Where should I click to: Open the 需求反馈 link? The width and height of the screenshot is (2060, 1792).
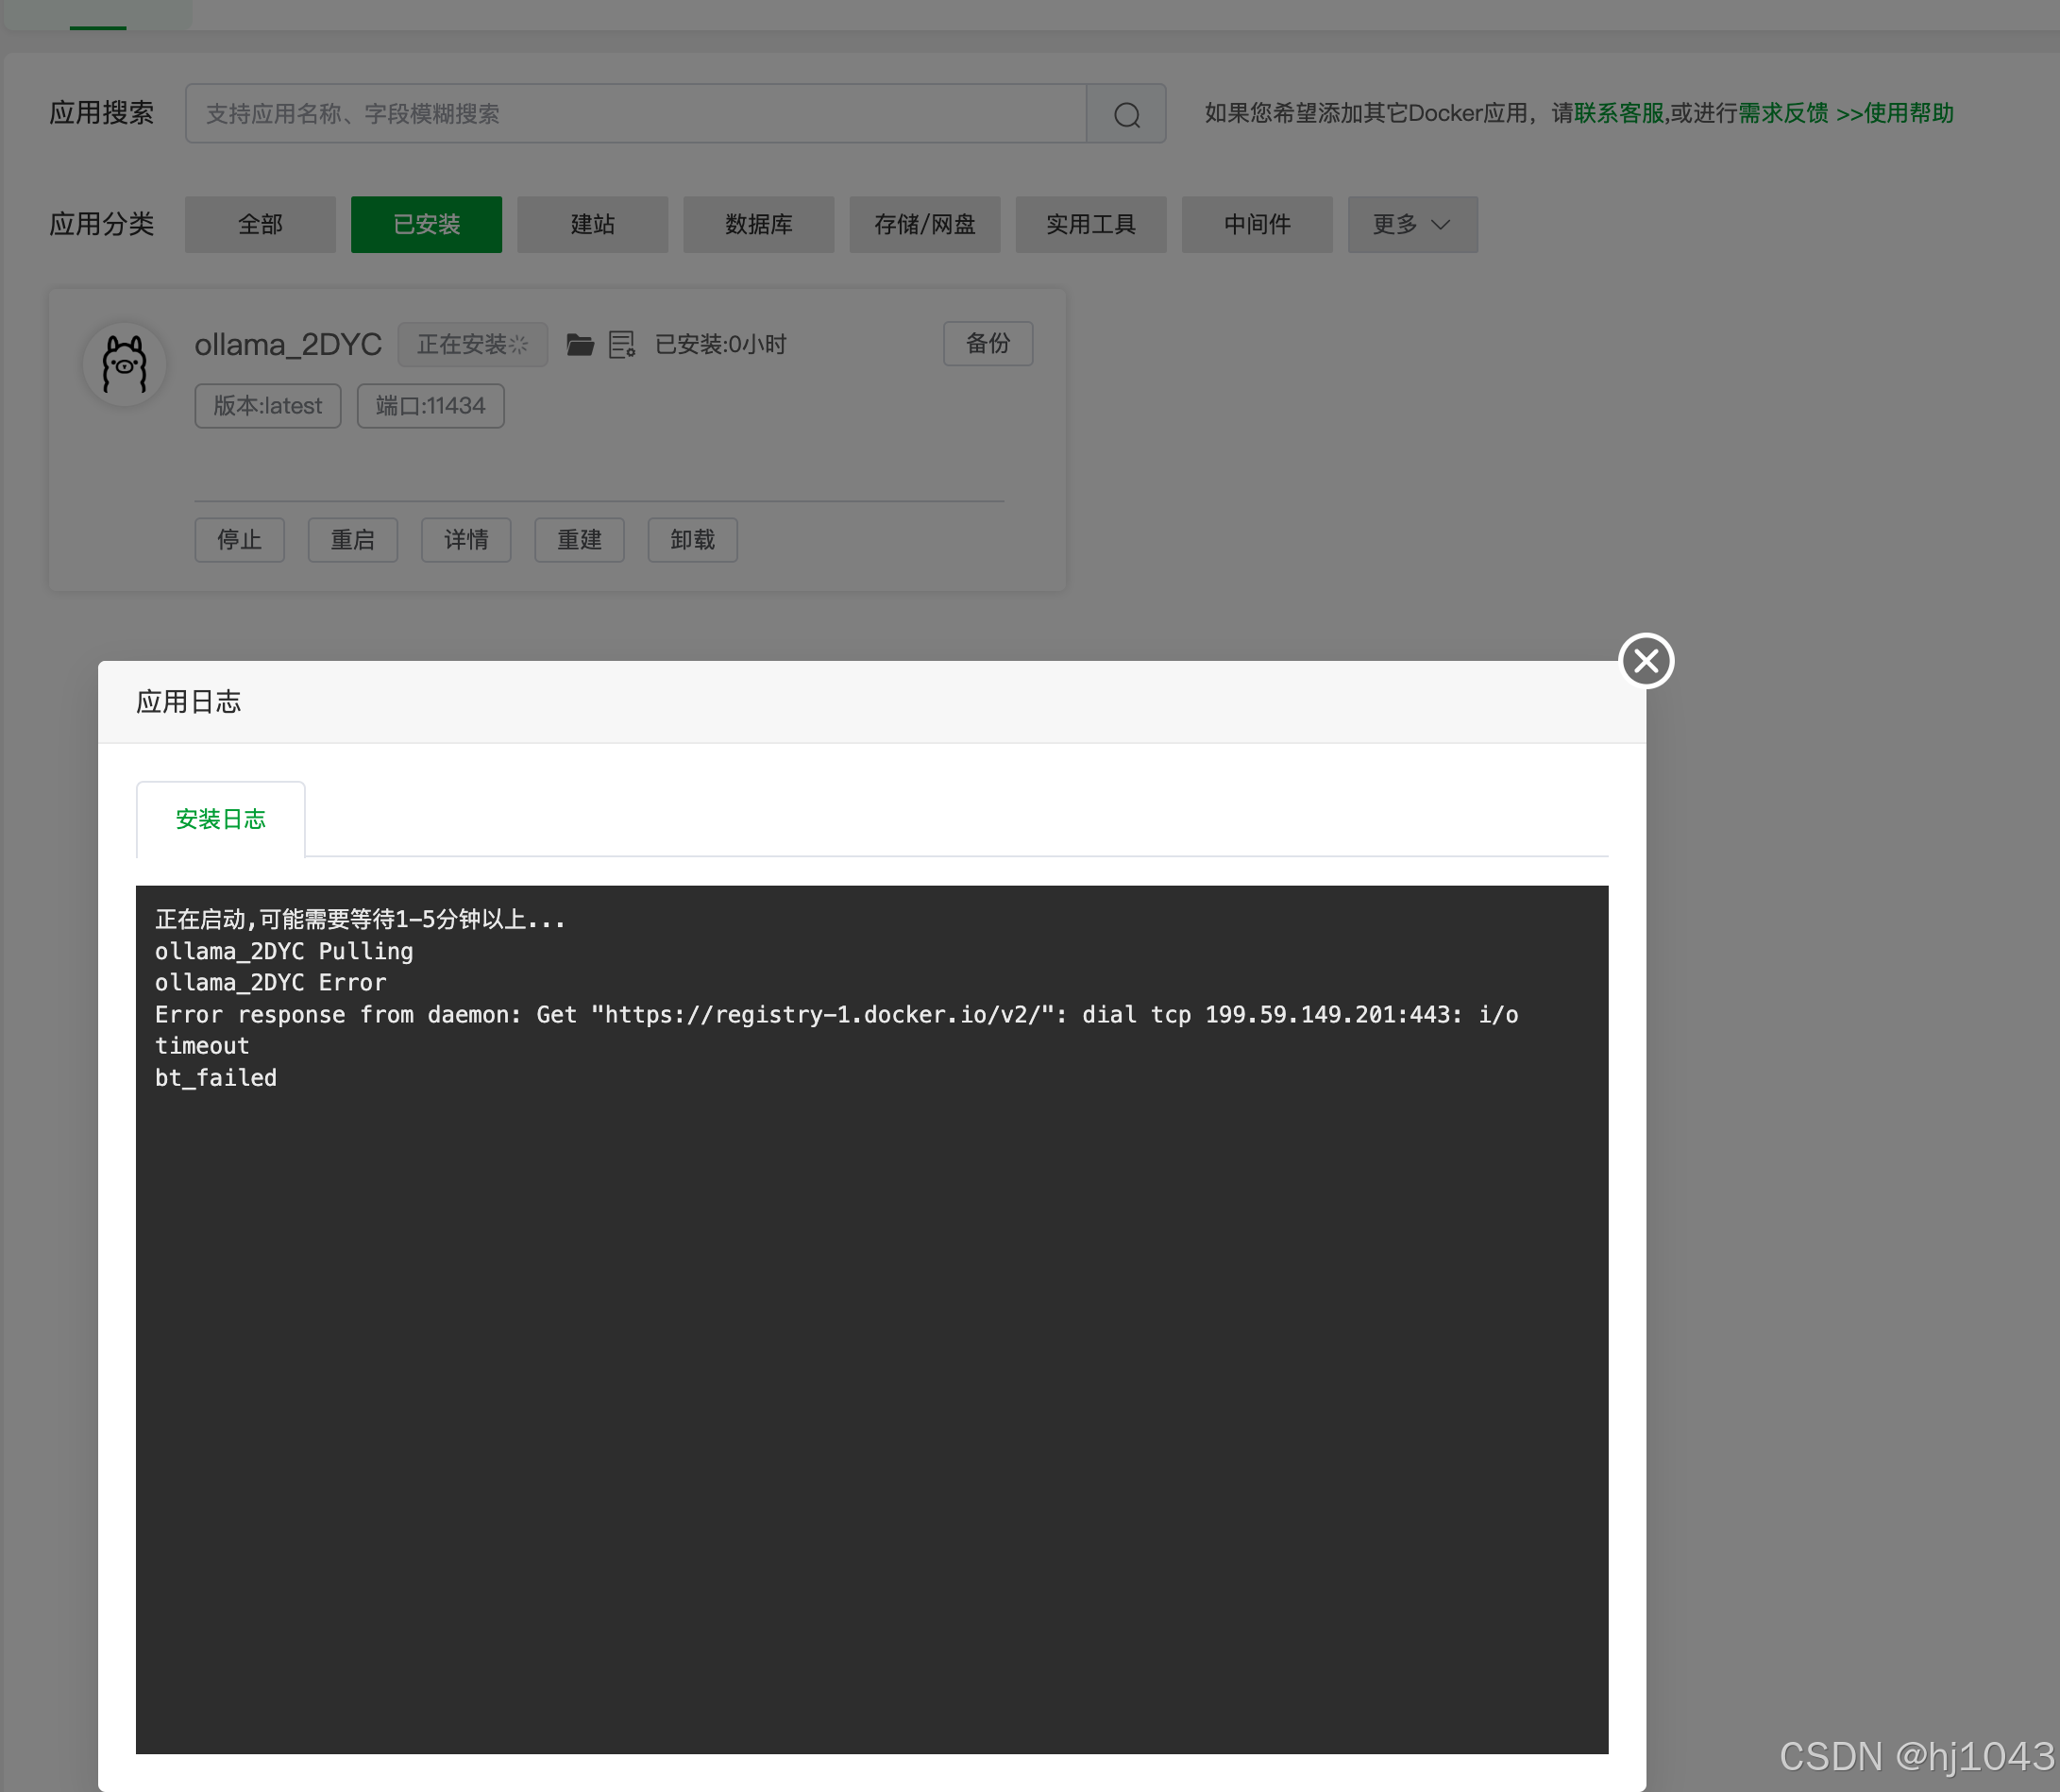[1782, 113]
